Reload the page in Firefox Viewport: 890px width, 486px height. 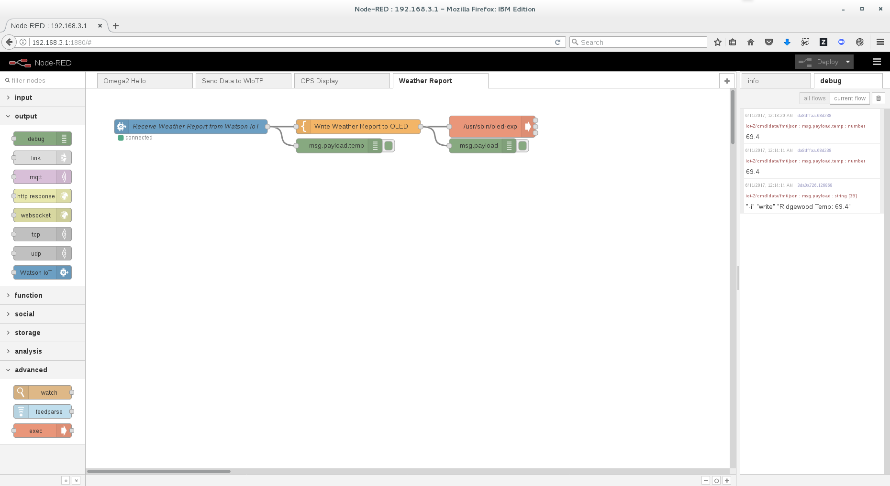(557, 42)
